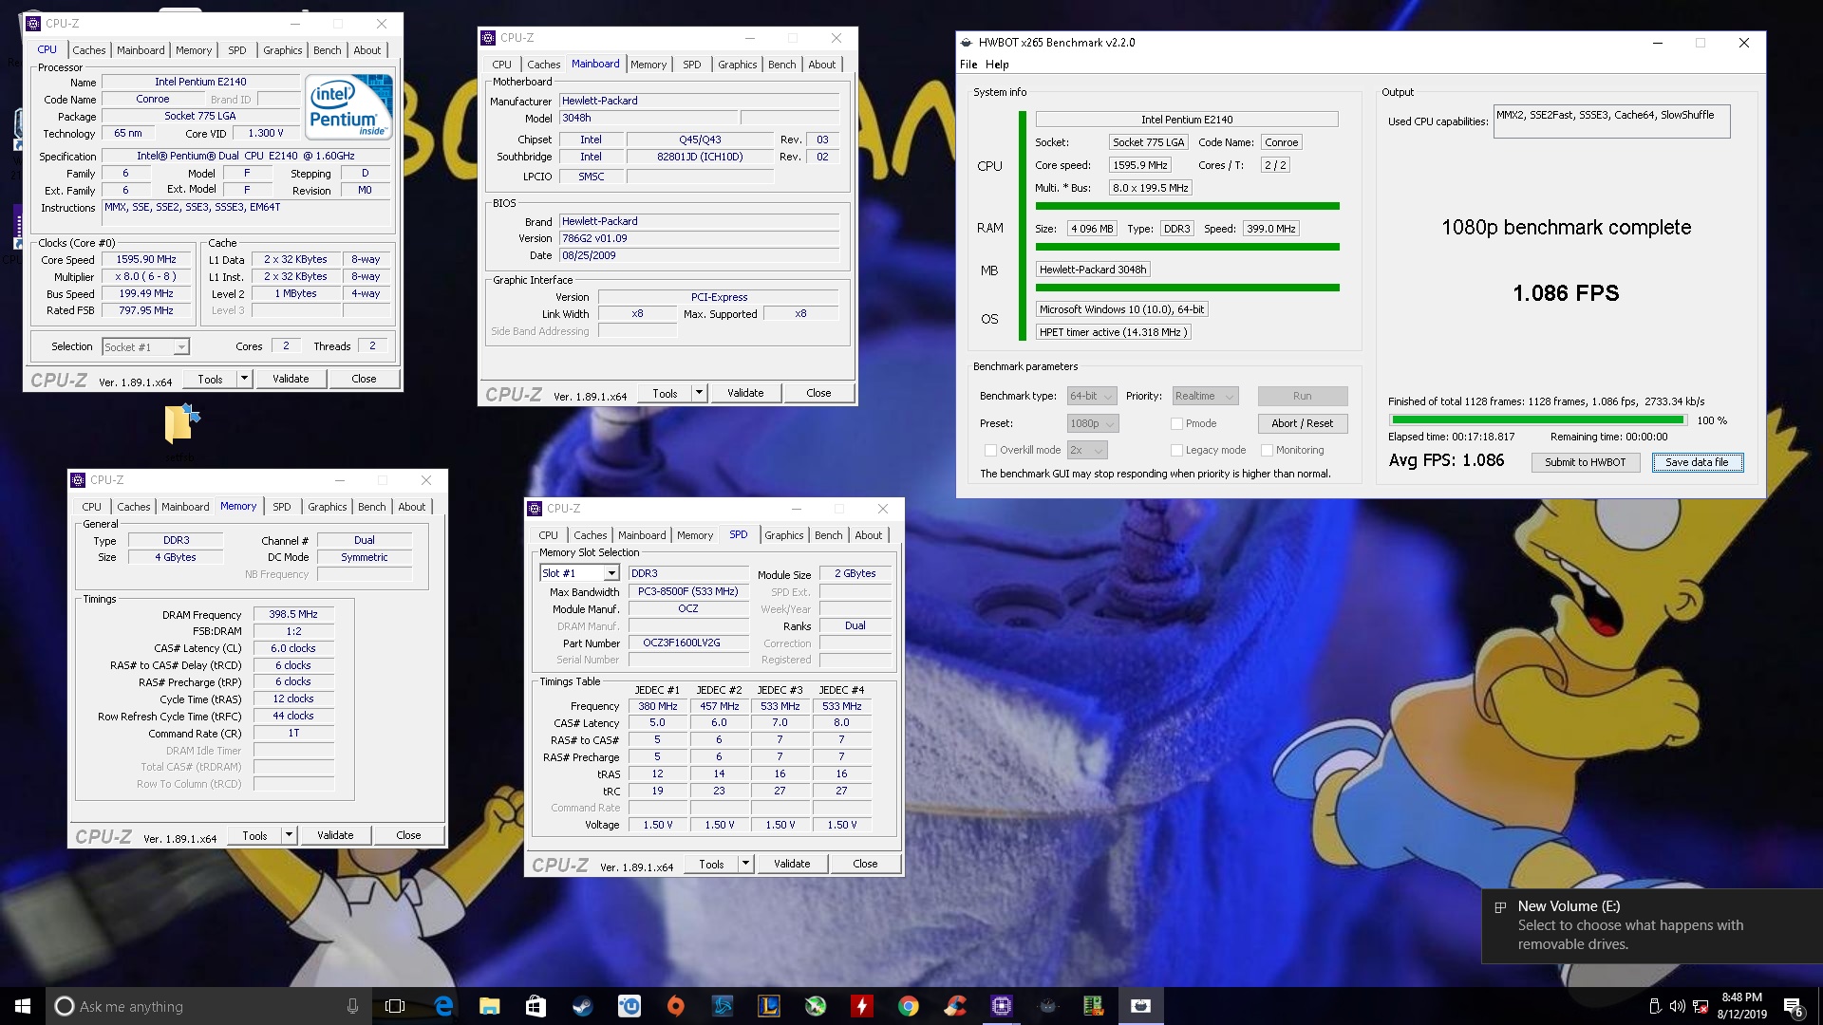Click the Intel Pentium Inside logo in CPU-Z
This screenshot has height=1025, width=1823.
point(348,106)
